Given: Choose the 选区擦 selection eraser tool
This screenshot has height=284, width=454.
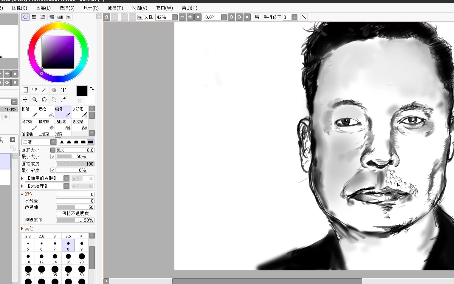Looking at the screenshot, I should (x=80, y=125).
